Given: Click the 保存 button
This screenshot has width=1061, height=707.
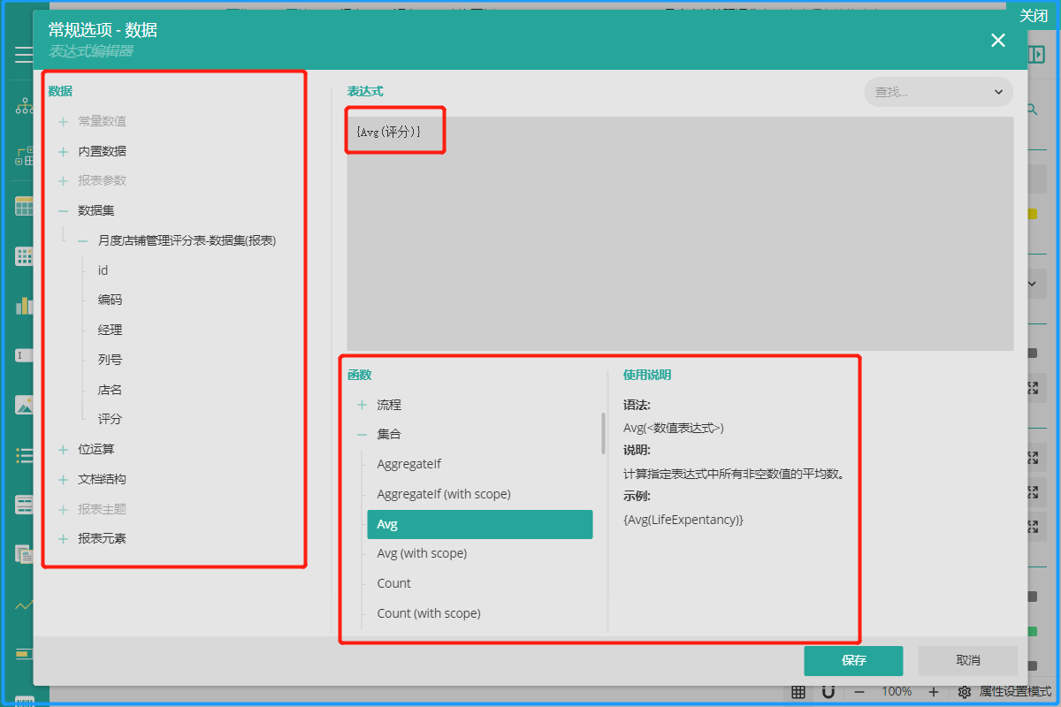Looking at the screenshot, I should click(x=853, y=660).
